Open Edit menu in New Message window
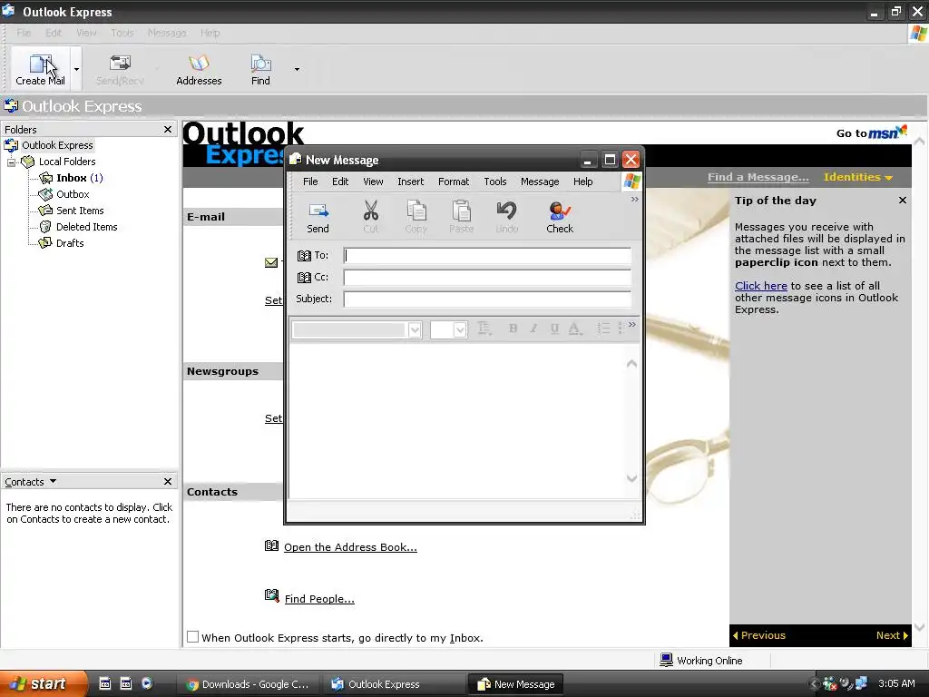 [340, 182]
